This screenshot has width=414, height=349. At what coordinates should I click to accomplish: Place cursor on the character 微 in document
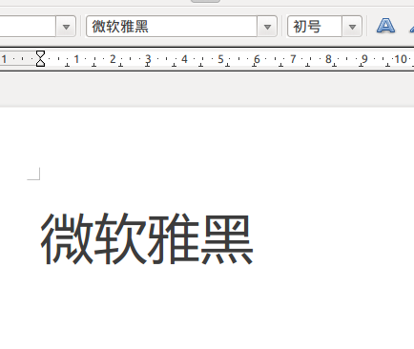pos(67,239)
